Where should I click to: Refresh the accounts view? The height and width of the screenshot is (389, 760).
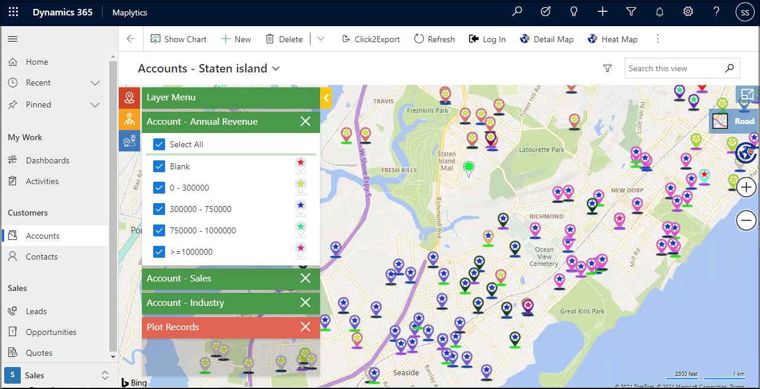tap(434, 39)
